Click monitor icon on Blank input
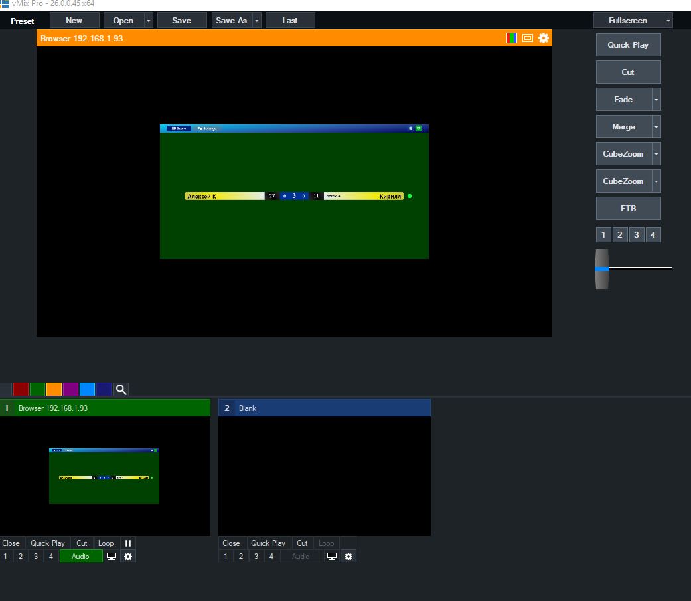The height and width of the screenshot is (601, 691). coord(332,557)
